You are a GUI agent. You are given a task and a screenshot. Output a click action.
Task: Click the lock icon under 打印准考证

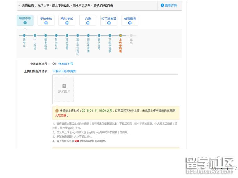click(109, 23)
